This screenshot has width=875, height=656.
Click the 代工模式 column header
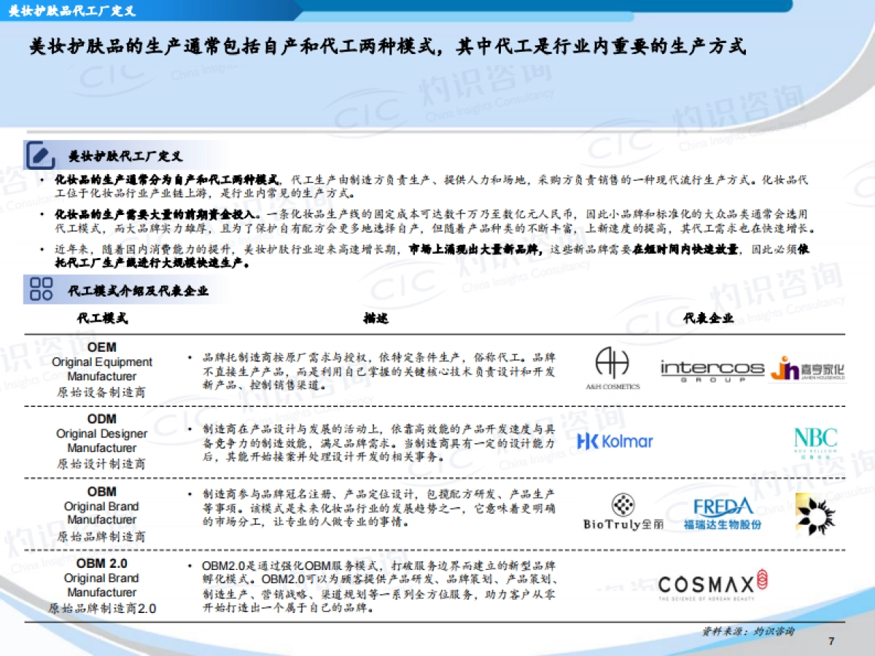click(102, 319)
